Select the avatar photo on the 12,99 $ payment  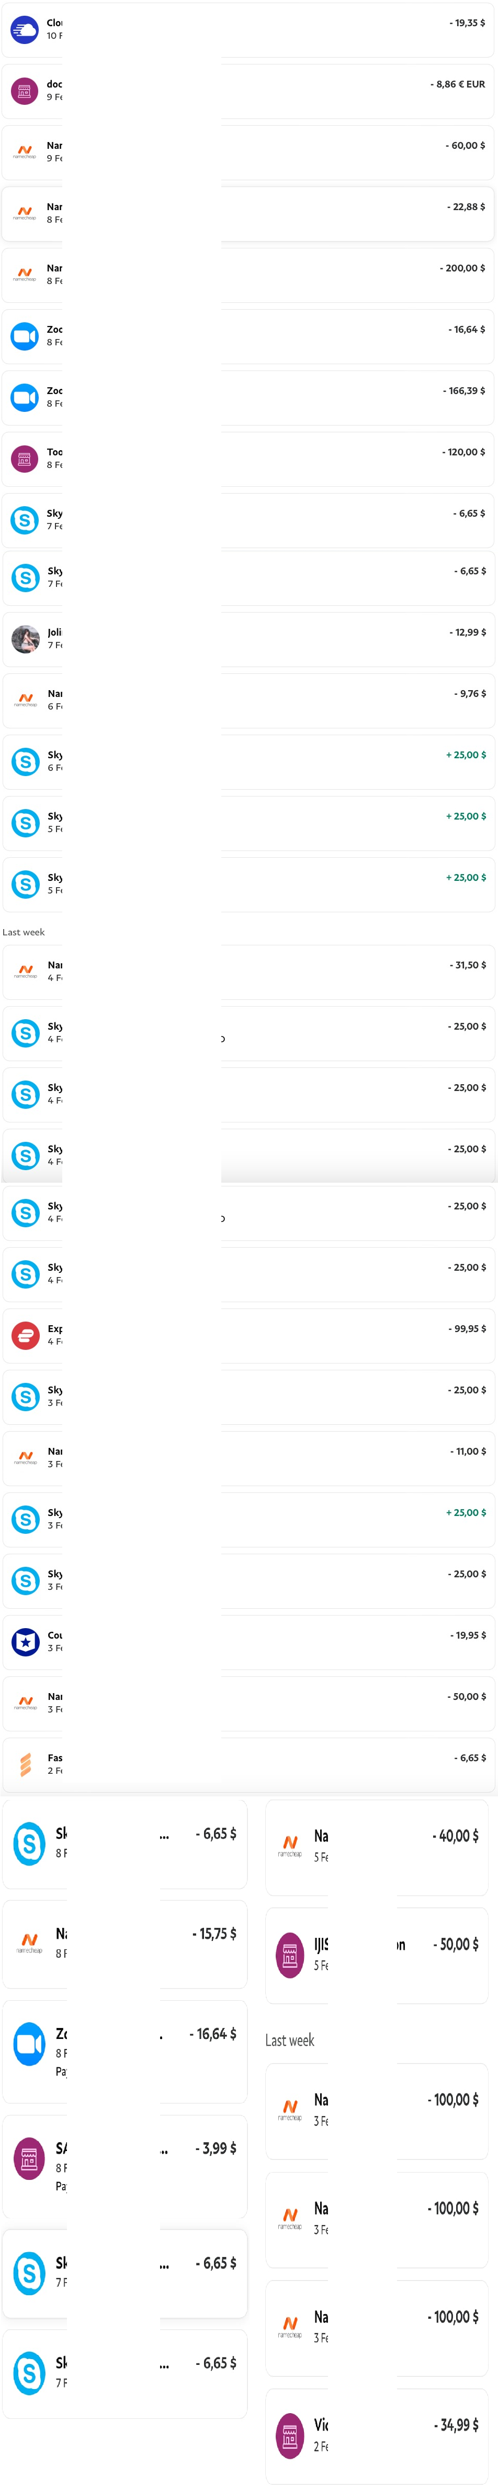pos(25,638)
